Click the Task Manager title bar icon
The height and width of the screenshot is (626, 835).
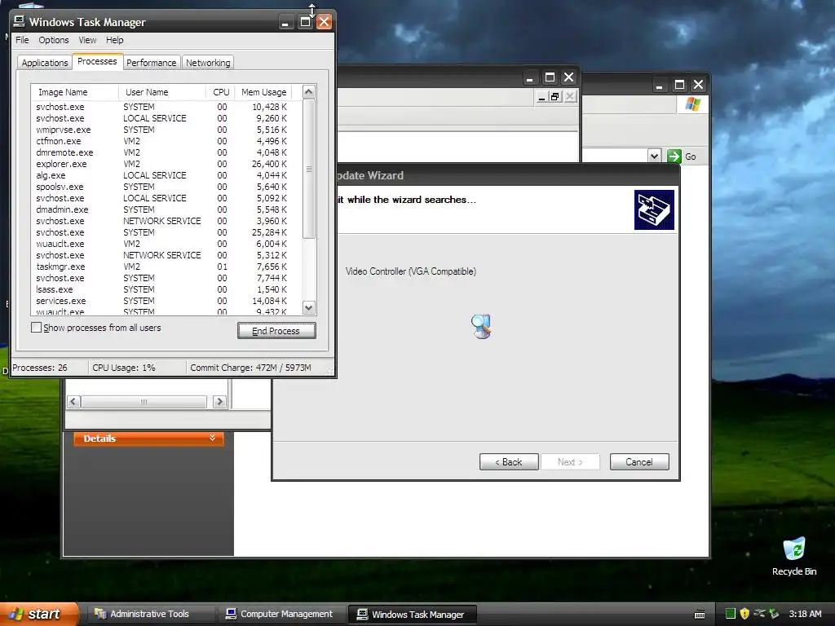coord(20,21)
